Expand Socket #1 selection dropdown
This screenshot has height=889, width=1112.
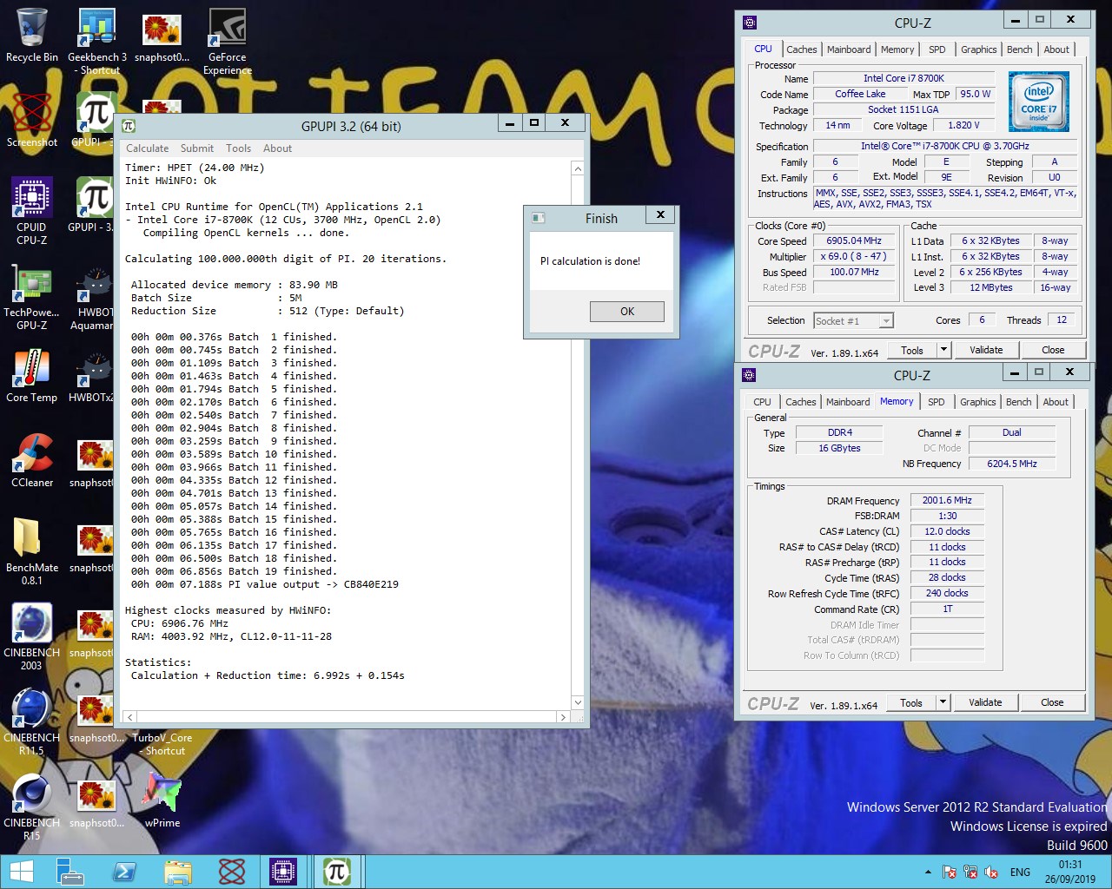tap(886, 321)
